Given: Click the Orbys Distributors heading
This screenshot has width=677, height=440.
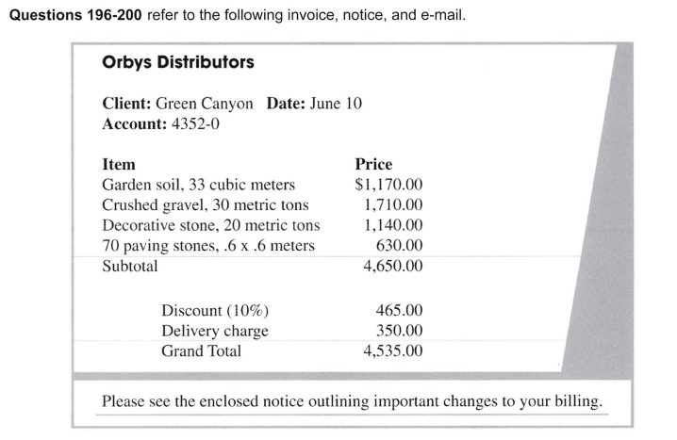Looking at the screenshot, I should tap(177, 63).
